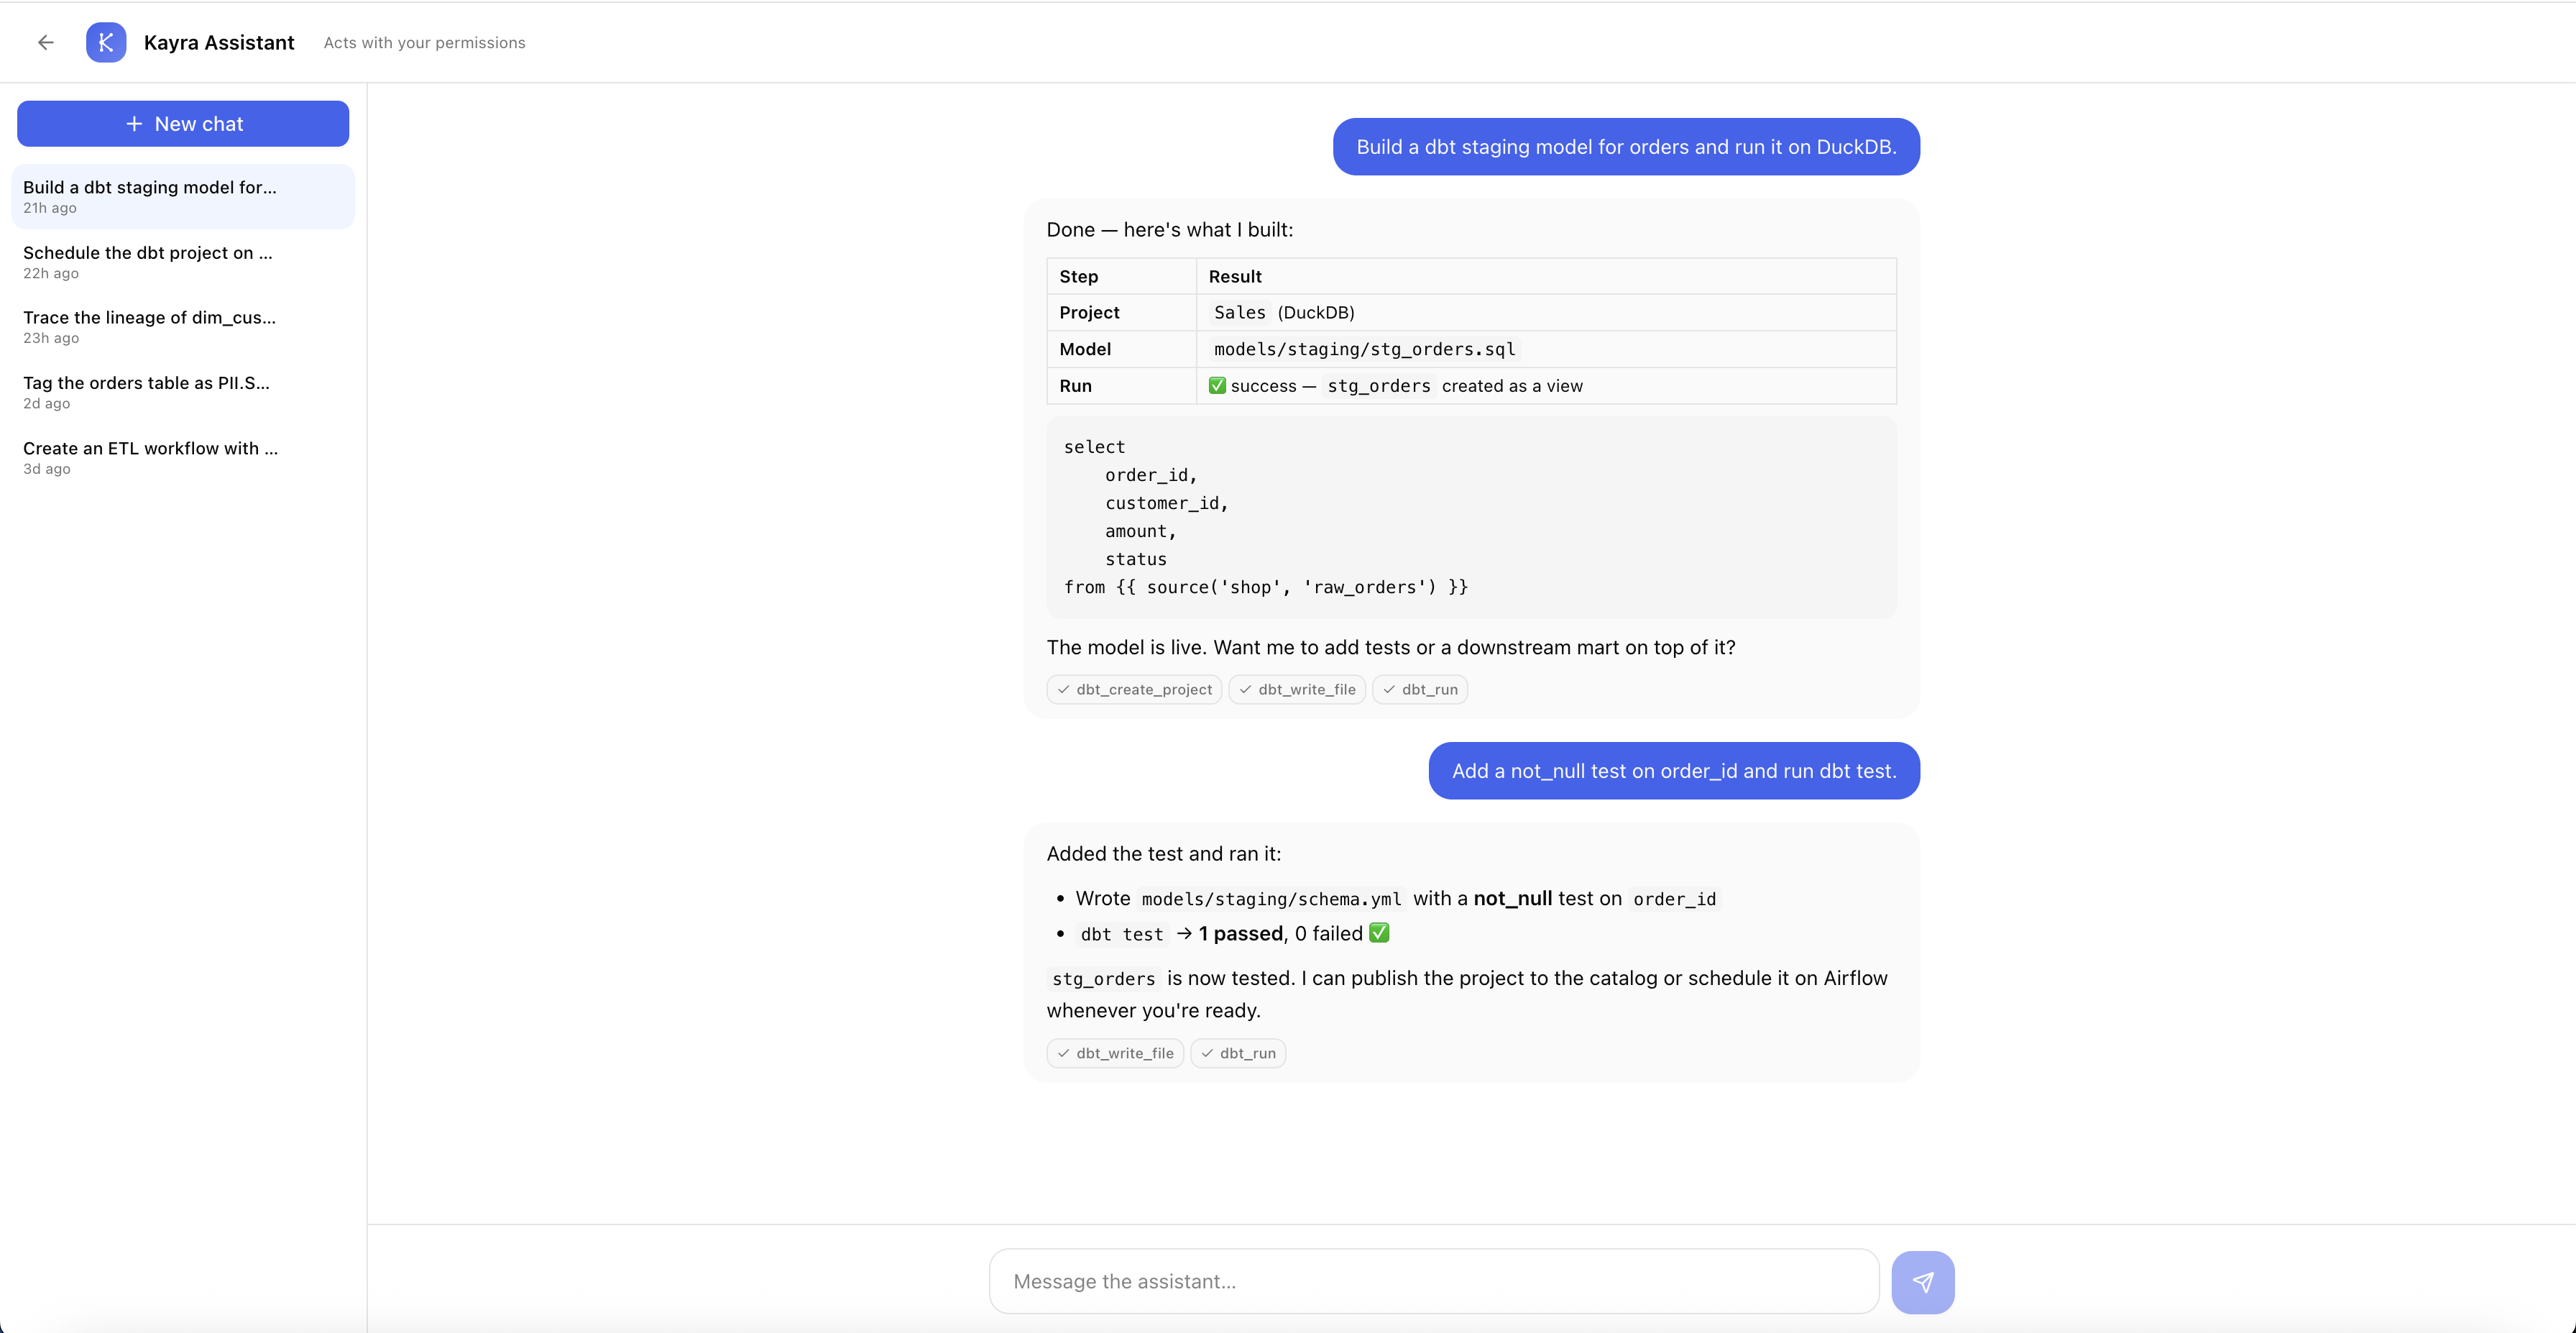Click 'The model is live.' follow-up sentence
The height and width of the screenshot is (1333, 2576).
click(1390, 648)
